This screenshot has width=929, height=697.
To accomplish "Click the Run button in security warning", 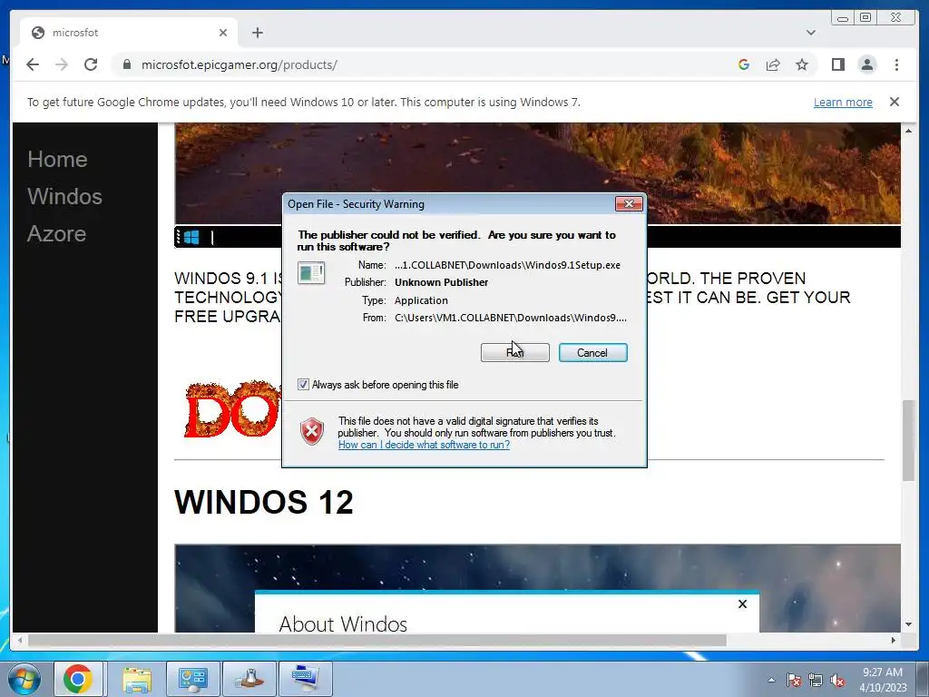I will 515,353.
